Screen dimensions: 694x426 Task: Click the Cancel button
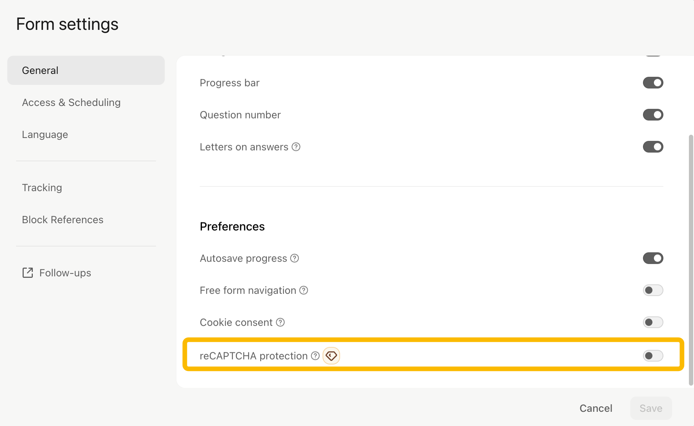[x=596, y=408]
